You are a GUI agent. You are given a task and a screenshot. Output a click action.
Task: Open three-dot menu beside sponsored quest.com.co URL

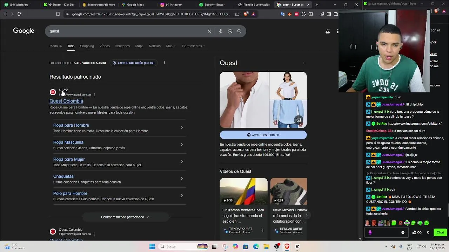click(94, 95)
